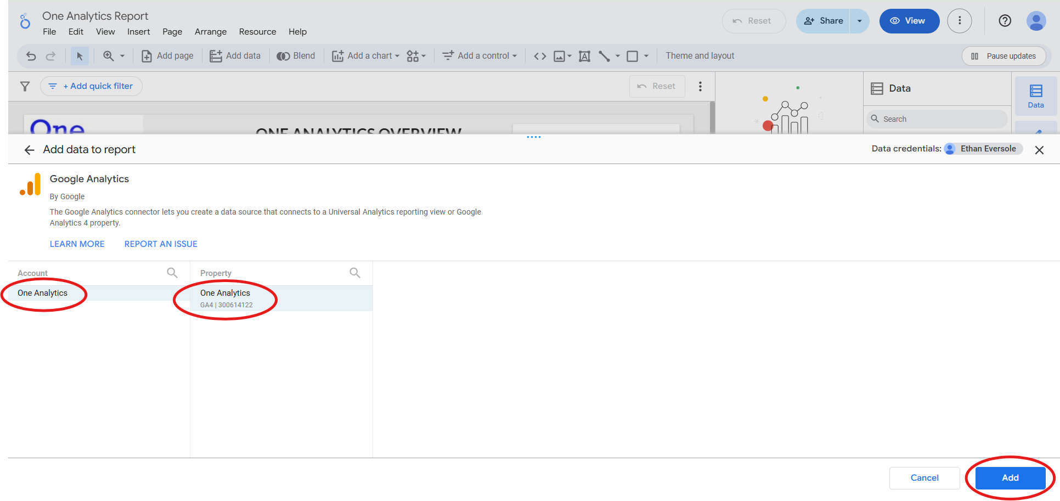The height and width of the screenshot is (501, 1060).
Task: Click the Share button
Action: pos(823,21)
